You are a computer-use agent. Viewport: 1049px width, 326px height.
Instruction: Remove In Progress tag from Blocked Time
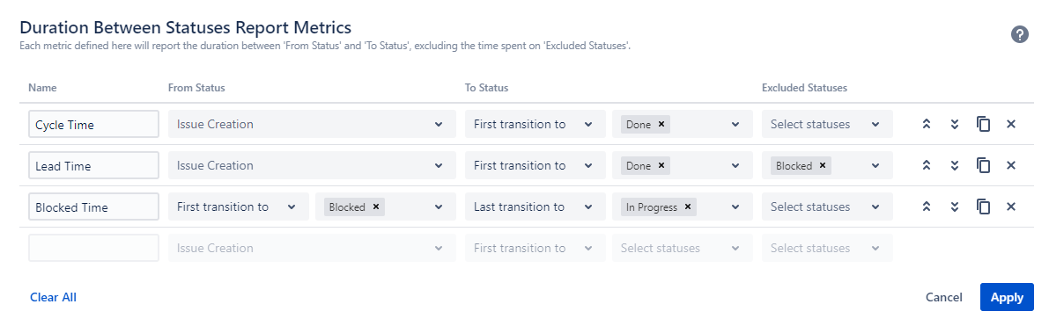[x=687, y=207]
